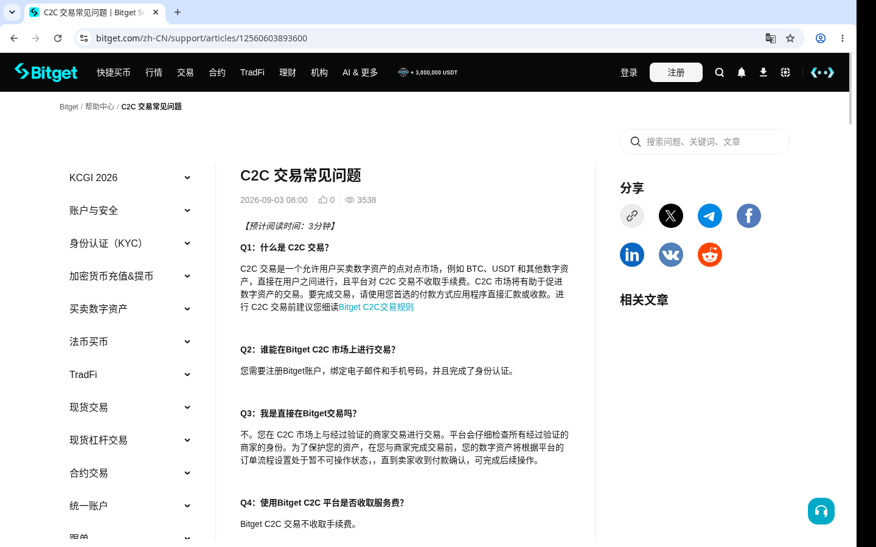Click 登录 login link

click(629, 72)
